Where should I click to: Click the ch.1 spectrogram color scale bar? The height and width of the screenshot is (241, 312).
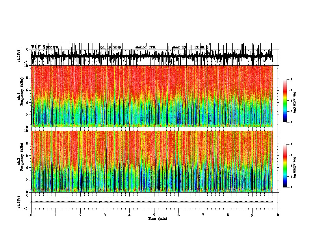(285, 101)
